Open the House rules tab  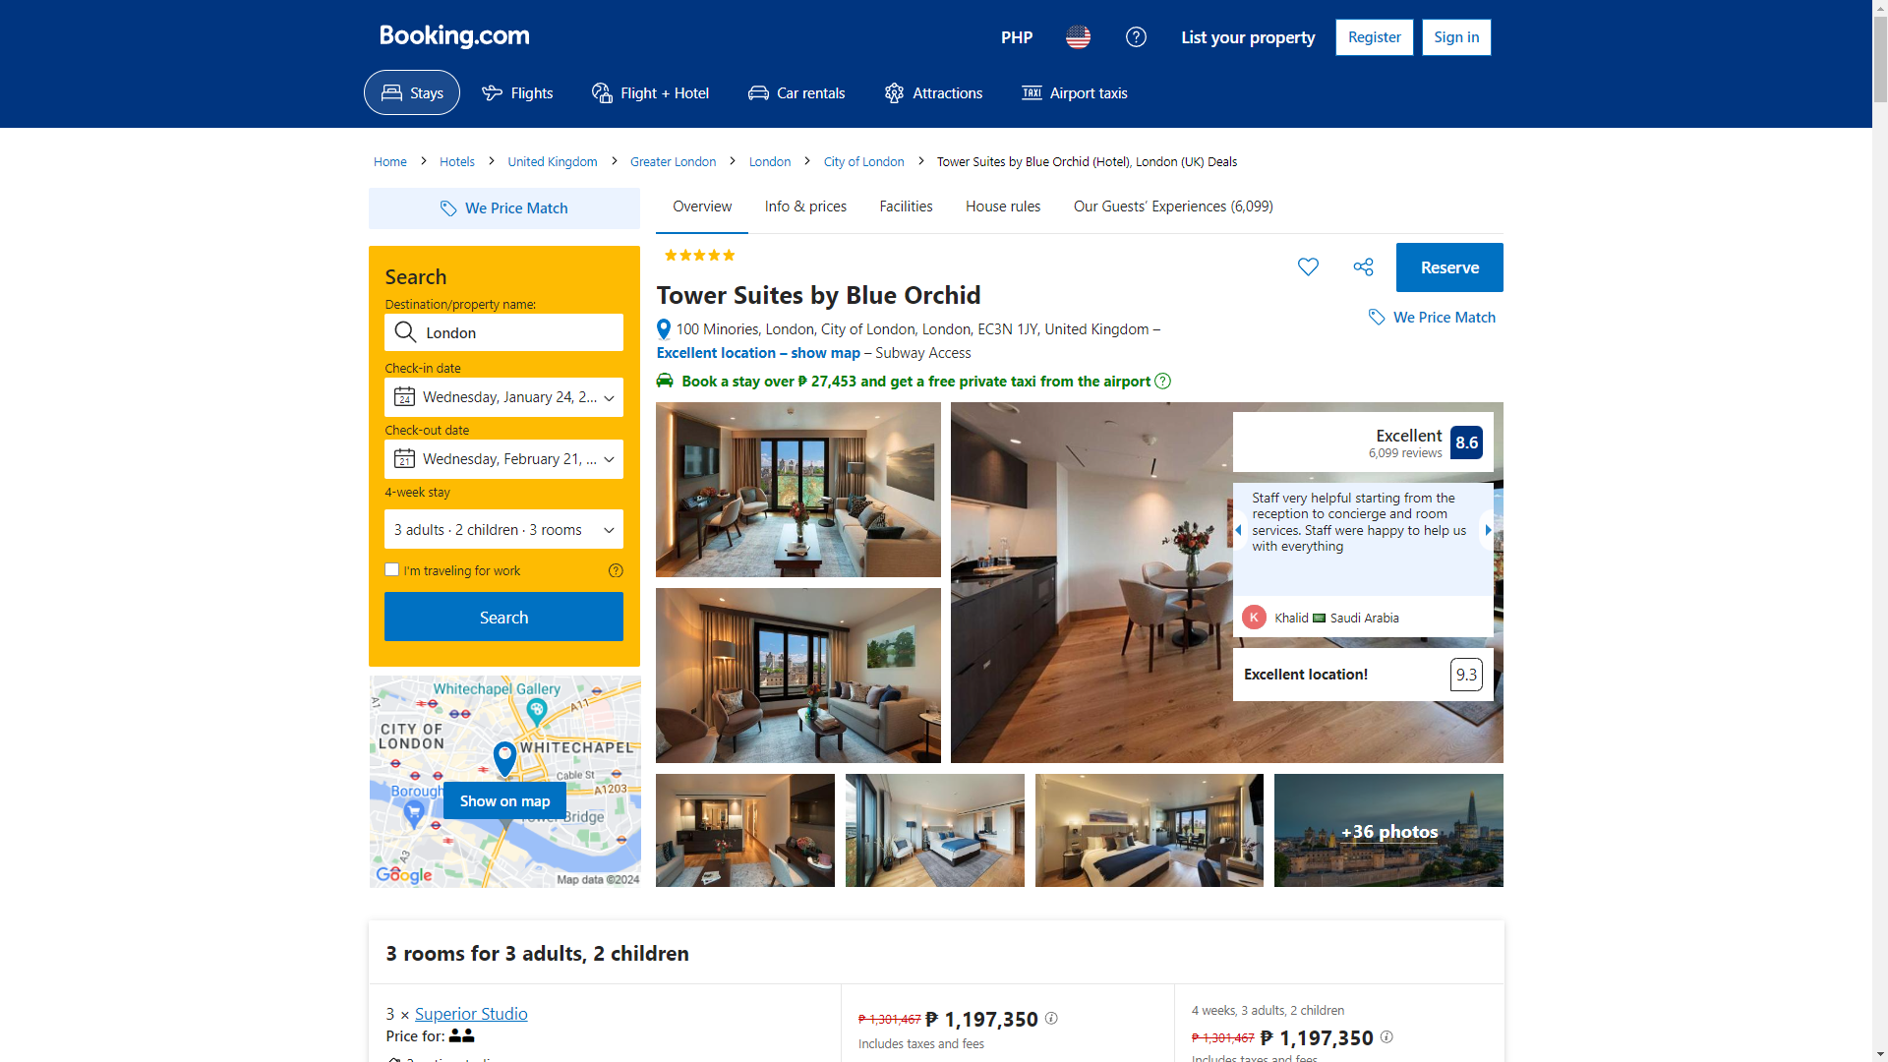point(1003,206)
